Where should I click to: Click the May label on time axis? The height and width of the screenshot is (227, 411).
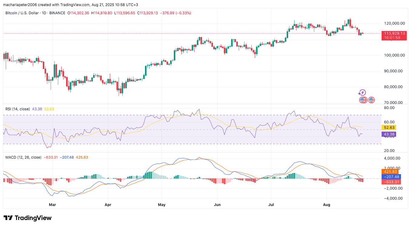click(x=162, y=205)
